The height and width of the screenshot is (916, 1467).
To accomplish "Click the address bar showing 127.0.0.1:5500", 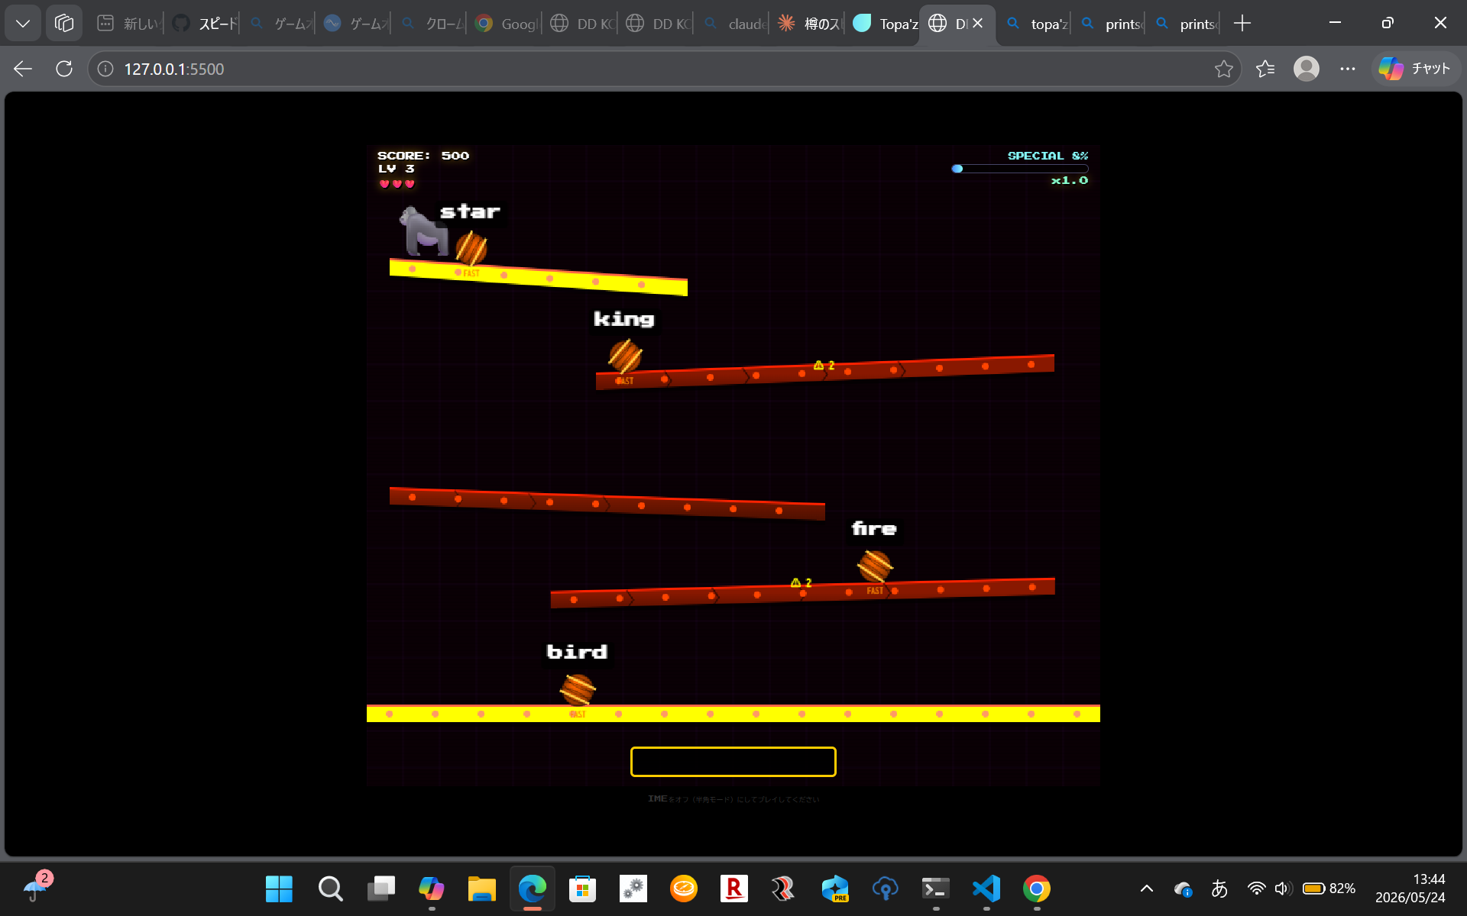I will click(665, 69).
